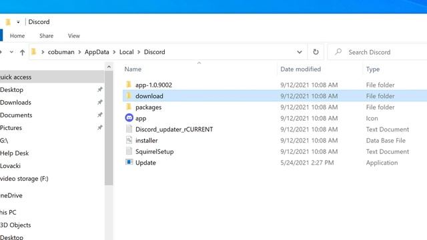Click the download folder icon
This screenshot has width=427, height=240.
tap(129, 96)
